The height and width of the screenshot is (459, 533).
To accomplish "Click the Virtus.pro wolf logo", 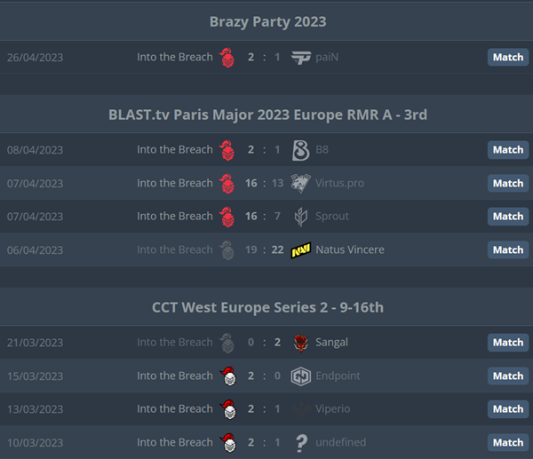I will click(x=301, y=183).
